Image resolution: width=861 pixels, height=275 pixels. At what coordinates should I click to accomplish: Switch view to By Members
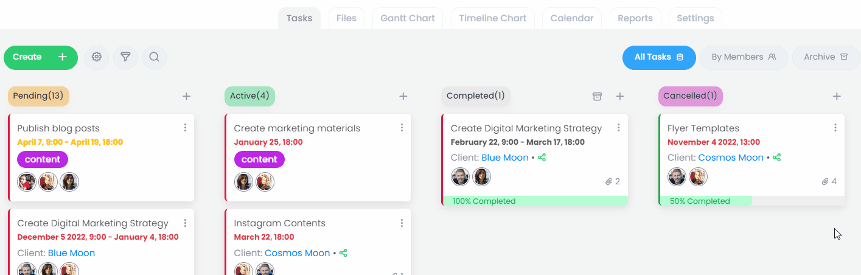[744, 57]
